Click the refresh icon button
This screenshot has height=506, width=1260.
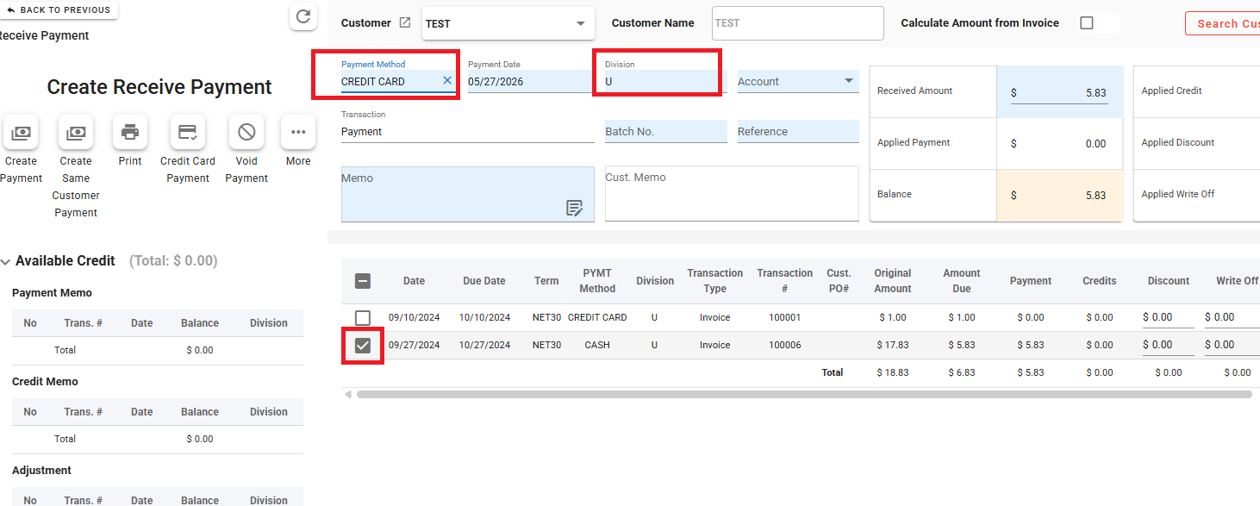(303, 16)
